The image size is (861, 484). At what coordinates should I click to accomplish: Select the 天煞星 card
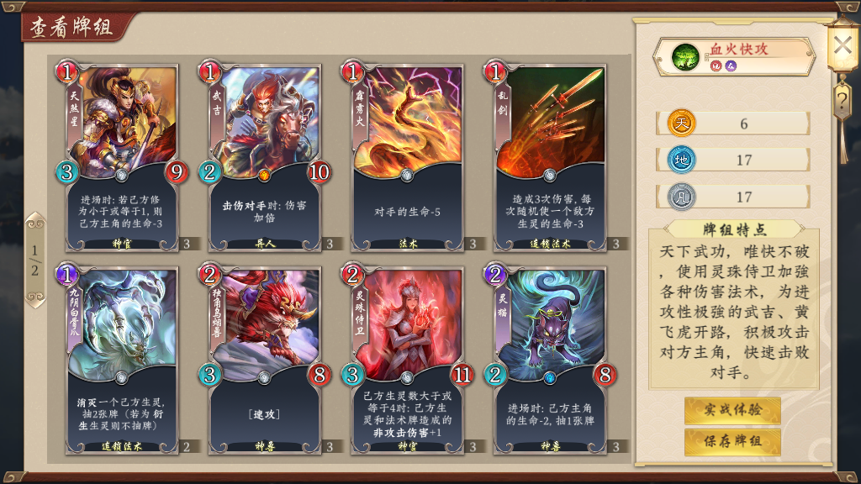(x=122, y=157)
